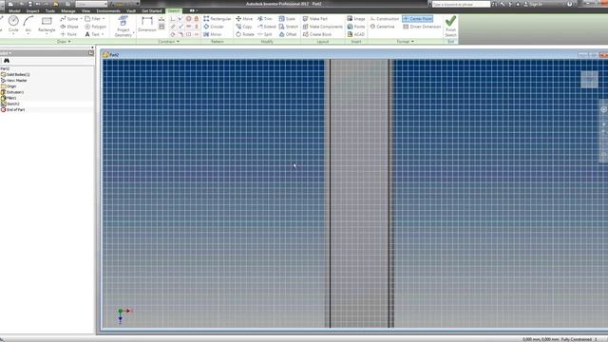This screenshot has width=608, height=342.
Task: Create a Circular pattern
Action: pyautogui.click(x=214, y=27)
